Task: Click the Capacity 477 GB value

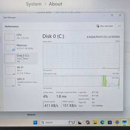Action: click(95, 92)
